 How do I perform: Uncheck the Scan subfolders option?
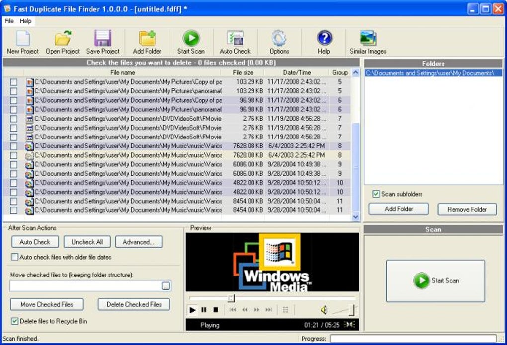click(376, 194)
